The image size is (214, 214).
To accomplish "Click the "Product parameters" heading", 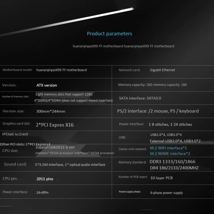I will (109, 34).
